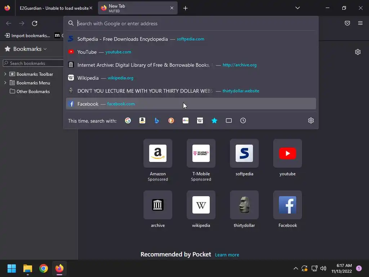List all tabs dropdown arrow
Image resolution: width=369 pixels, height=277 pixels.
pyautogui.click(x=297, y=8)
